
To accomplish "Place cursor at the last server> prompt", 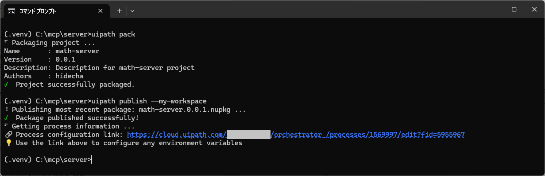I will [x=92, y=160].
